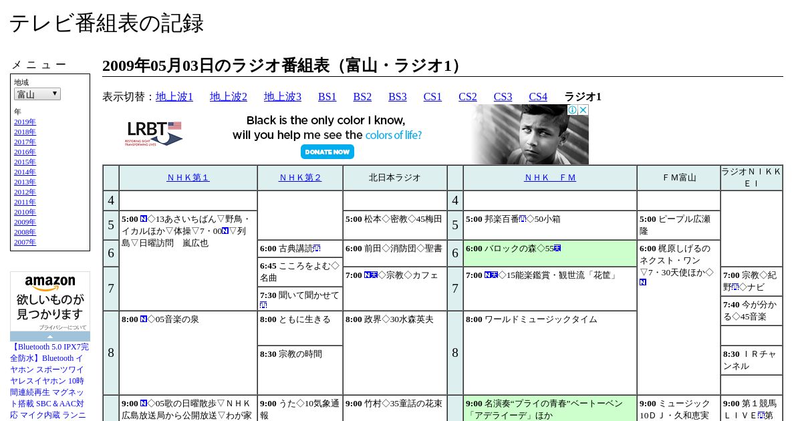Click the N news icon beside 音楽の泉
This screenshot has height=421, width=802.
click(144, 319)
